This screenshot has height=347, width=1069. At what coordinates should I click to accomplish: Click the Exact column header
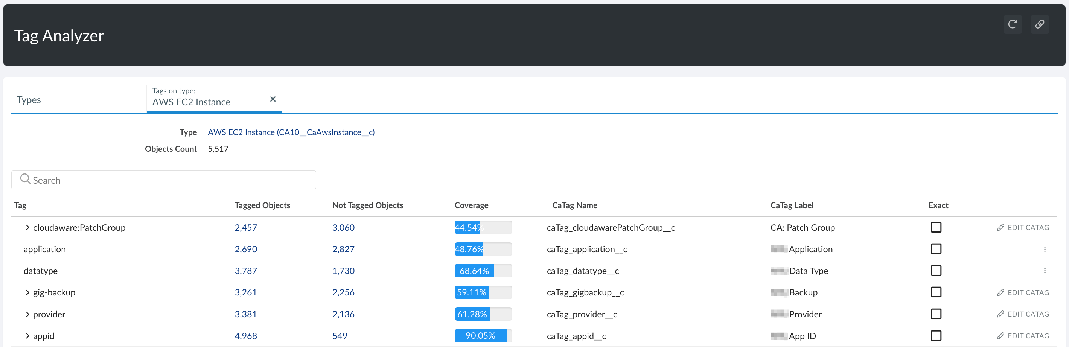click(x=938, y=205)
